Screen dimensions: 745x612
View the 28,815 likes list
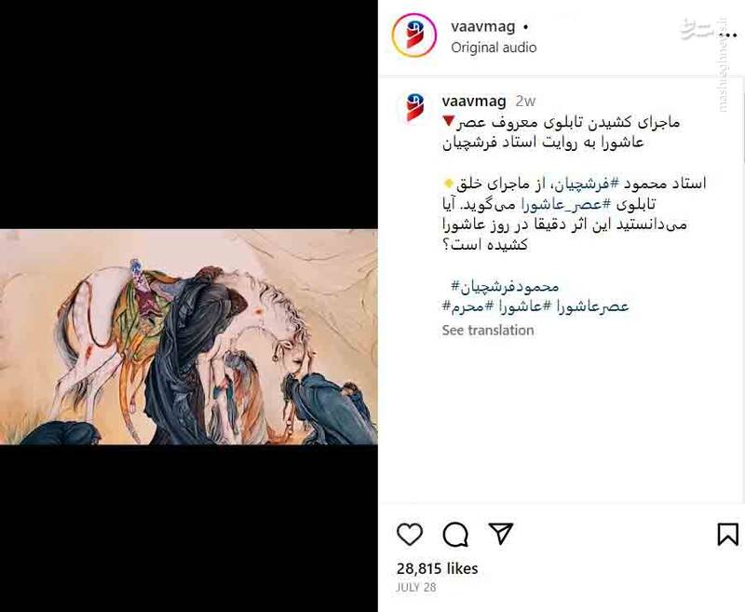coord(437,568)
